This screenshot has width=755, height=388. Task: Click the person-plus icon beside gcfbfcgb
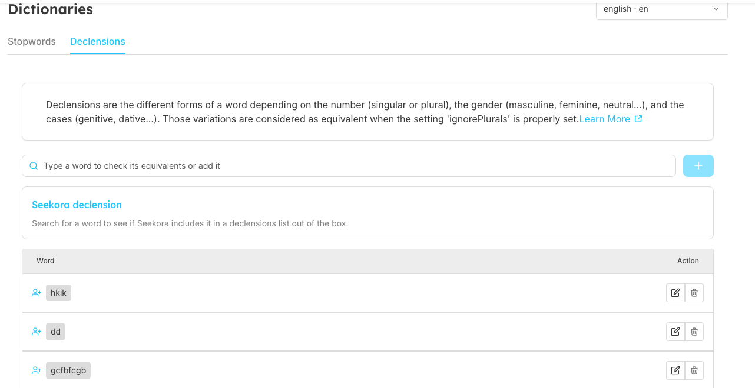tap(37, 370)
